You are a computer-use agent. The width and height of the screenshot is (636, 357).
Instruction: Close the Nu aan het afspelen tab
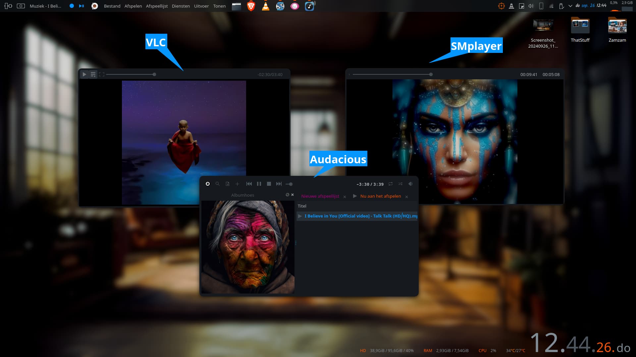407,197
